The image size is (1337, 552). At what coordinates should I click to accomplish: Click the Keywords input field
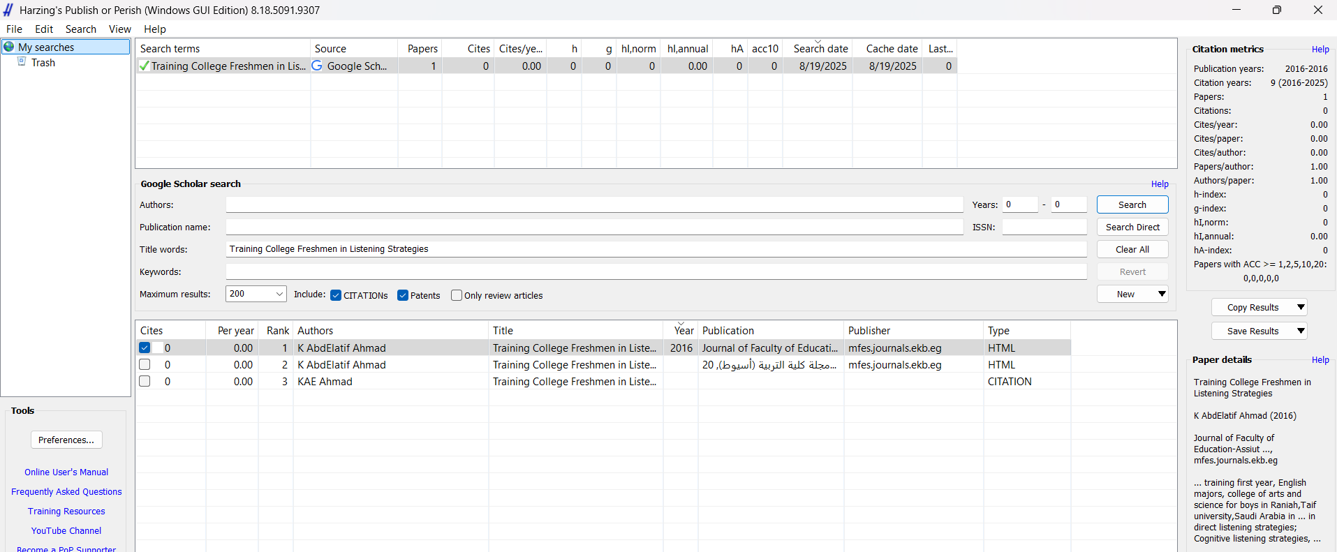click(656, 271)
